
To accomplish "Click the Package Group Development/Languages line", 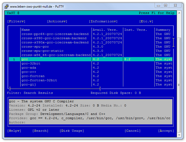I will point(57,114).
